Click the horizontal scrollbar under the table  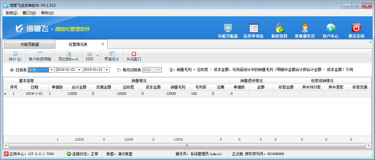tap(187, 145)
